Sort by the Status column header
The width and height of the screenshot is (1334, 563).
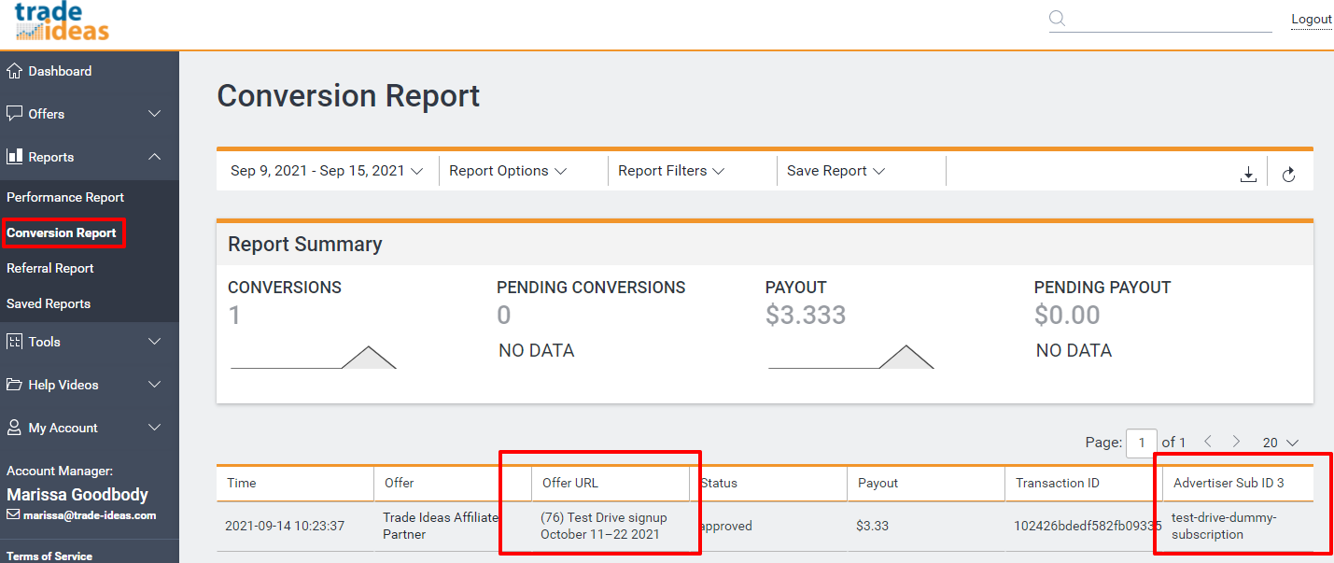click(768, 483)
